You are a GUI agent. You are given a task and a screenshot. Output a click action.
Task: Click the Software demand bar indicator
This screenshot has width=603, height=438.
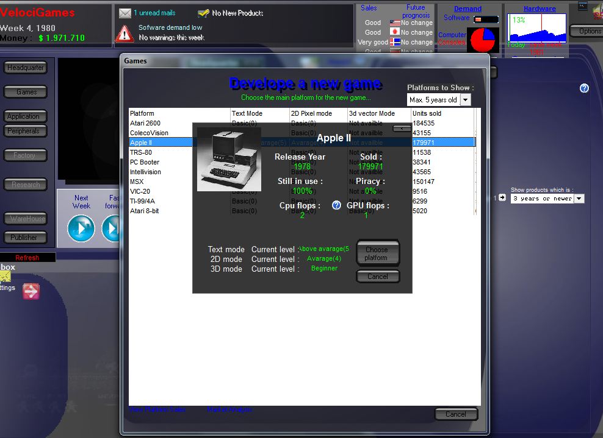tap(486, 19)
